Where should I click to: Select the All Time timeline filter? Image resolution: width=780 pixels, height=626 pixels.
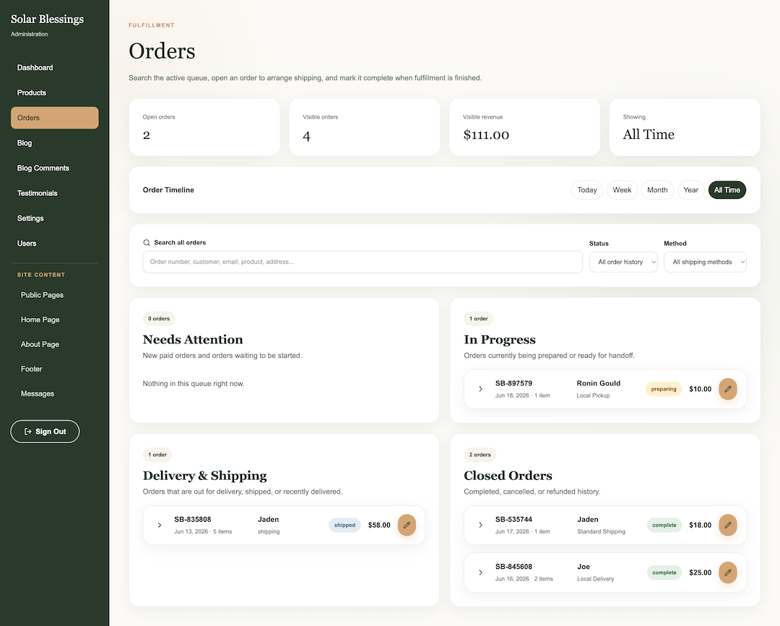[727, 189]
